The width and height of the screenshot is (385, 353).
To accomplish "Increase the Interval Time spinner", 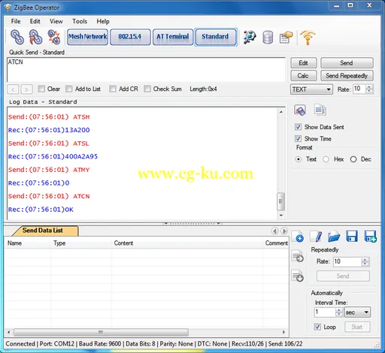I will pyautogui.click(x=339, y=310).
